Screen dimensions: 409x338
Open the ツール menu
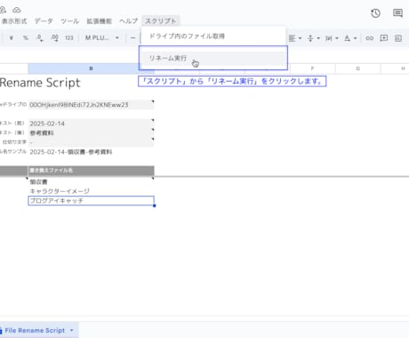click(70, 21)
